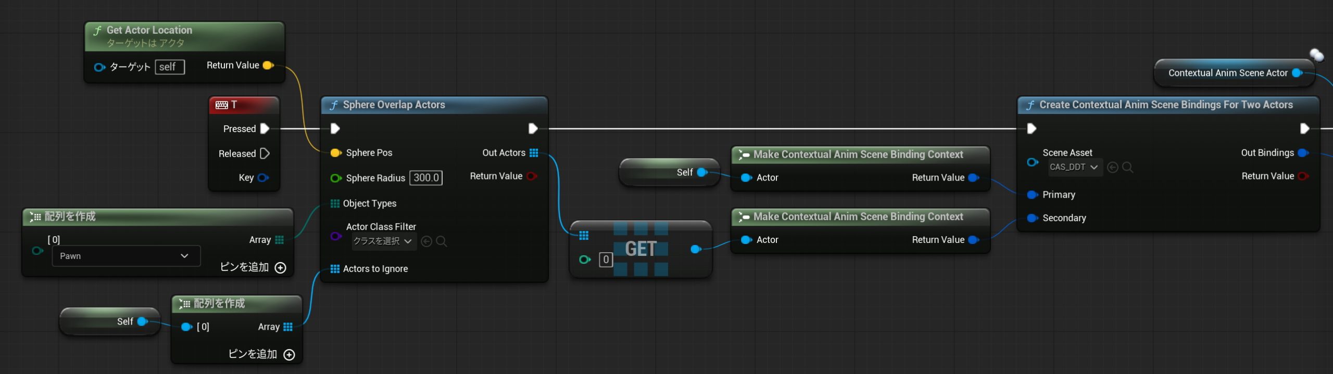1333x374 pixels.
Task: Click the yellow Return Value pin on Get Actor Location
Action: [x=268, y=65]
